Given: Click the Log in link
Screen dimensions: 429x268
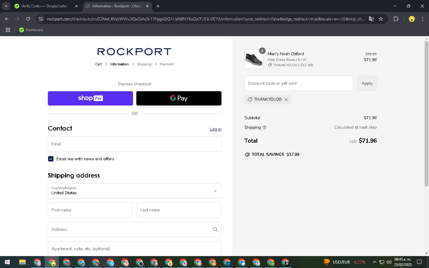Looking at the screenshot, I should click(215, 129).
